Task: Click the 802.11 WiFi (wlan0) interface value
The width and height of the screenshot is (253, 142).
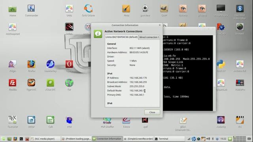Action: click(x=140, y=48)
